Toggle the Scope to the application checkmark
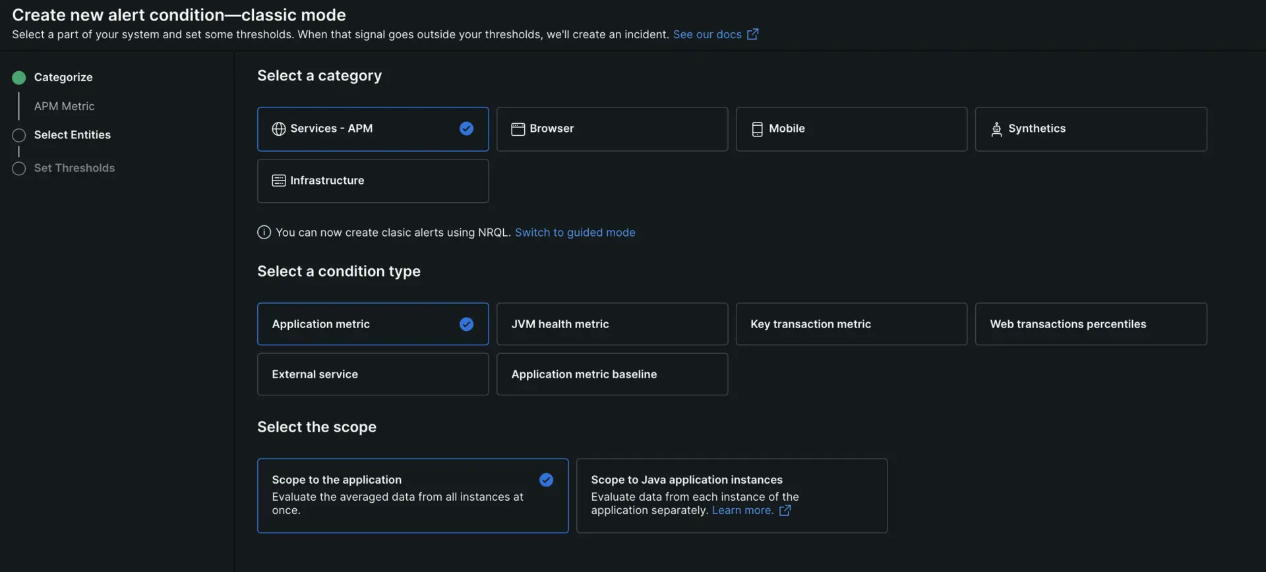 coord(546,480)
